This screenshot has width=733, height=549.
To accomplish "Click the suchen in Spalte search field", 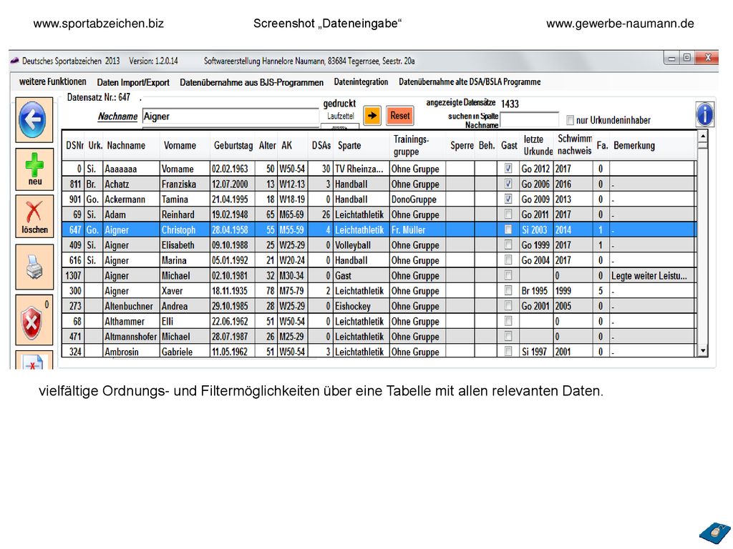I will tap(529, 119).
